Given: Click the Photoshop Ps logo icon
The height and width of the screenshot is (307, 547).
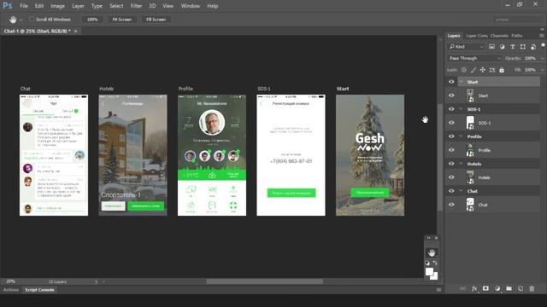Looking at the screenshot, I should click(x=8, y=6).
